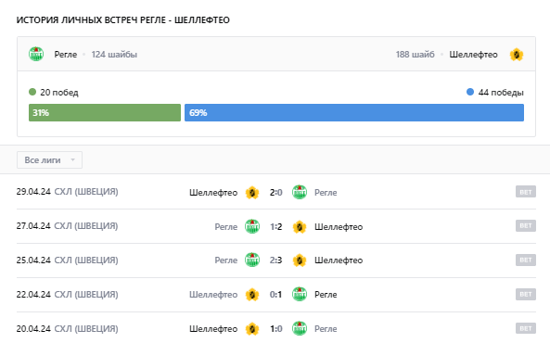Image resolution: width=550 pixels, height=343 pixels.
Task: Click Регле away team name on 29.04.24
Action: pyautogui.click(x=326, y=193)
